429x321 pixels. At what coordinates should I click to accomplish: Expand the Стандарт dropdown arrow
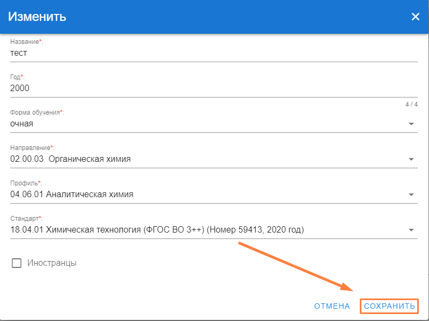click(411, 230)
